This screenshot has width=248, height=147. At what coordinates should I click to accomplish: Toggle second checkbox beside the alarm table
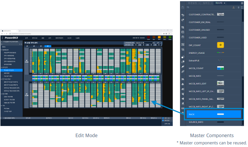click(163, 120)
